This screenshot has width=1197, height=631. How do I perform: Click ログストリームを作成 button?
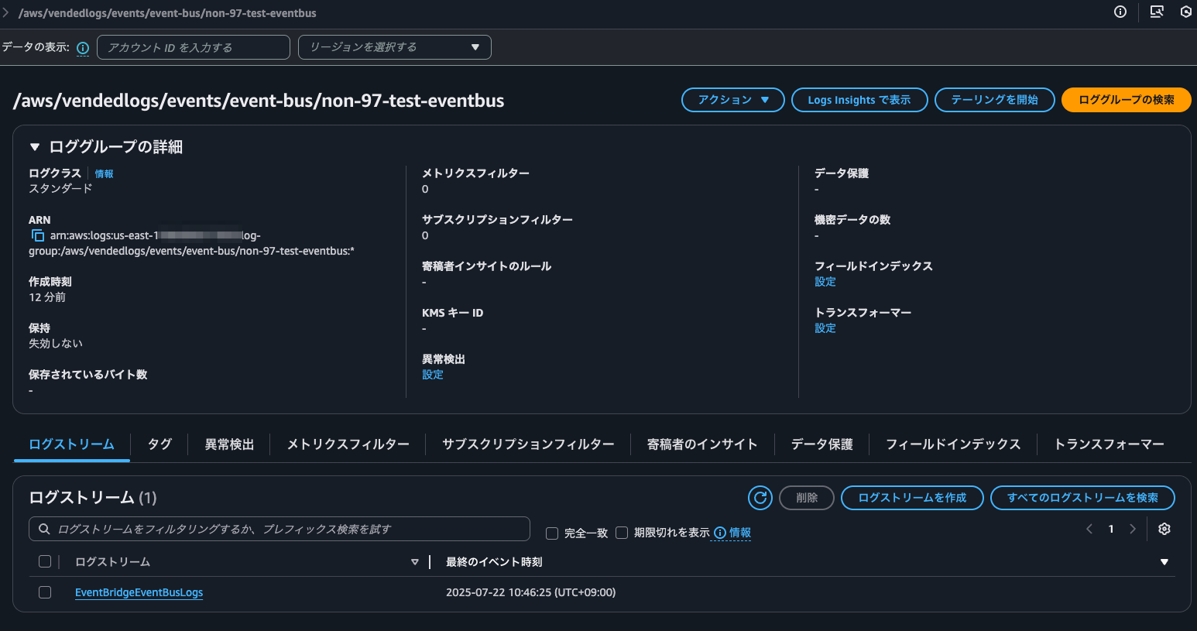[912, 498]
